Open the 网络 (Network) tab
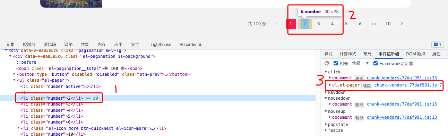Image resolution: width=448 pixels, height=136 pixels. point(68,45)
